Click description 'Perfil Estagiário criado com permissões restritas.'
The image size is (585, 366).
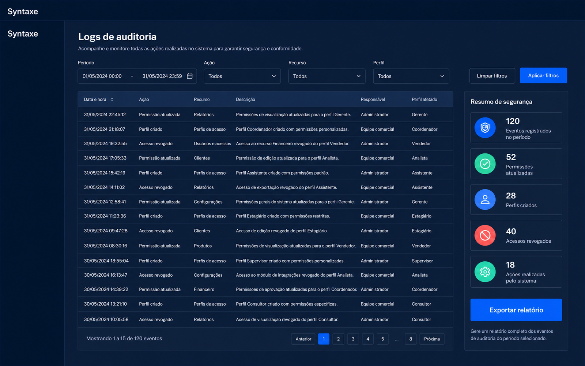point(283,216)
